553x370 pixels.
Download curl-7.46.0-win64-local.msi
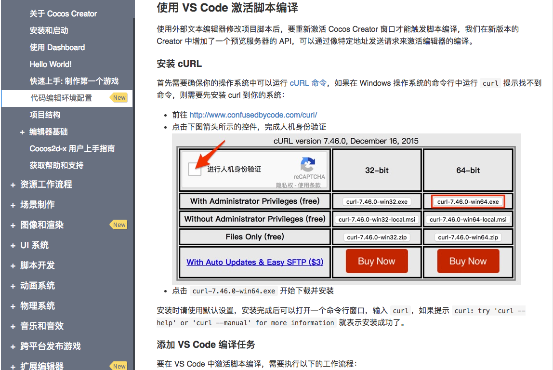pos(468,219)
